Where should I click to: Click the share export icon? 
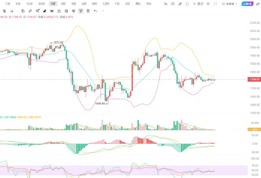click(x=258, y=4)
